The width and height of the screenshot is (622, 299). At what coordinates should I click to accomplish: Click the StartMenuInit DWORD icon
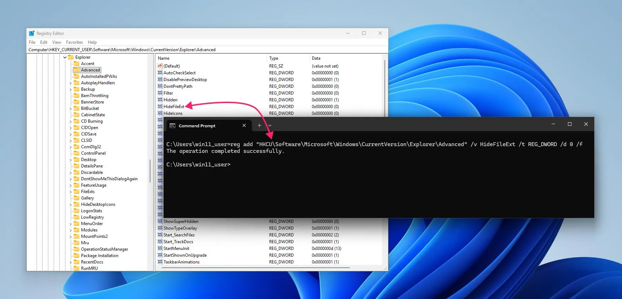160,248
